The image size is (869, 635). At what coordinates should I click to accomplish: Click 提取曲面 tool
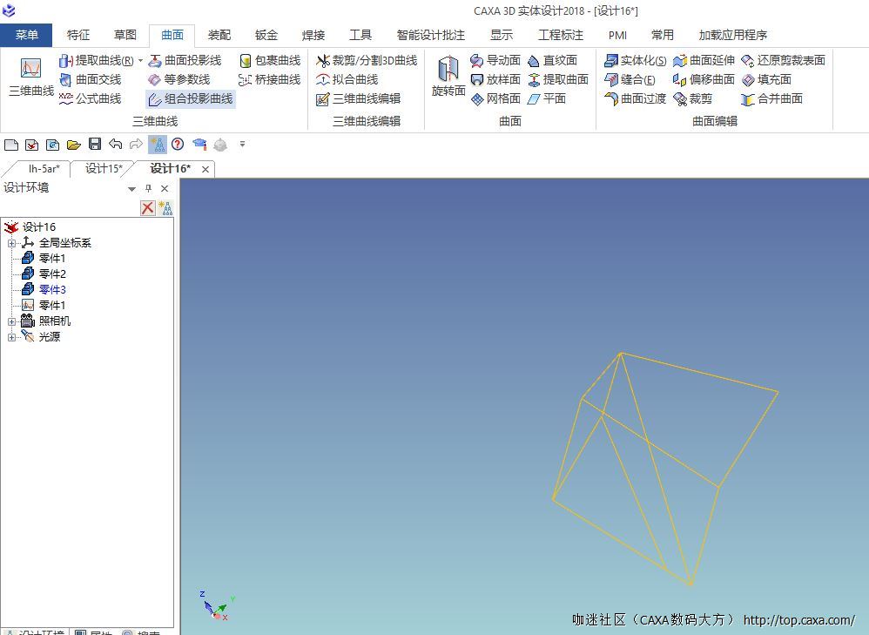(558, 80)
